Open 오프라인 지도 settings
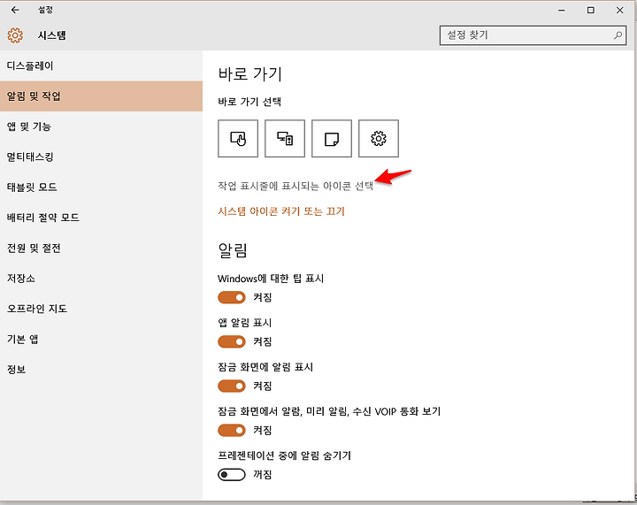This screenshot has width=637, height=505. 101,309
